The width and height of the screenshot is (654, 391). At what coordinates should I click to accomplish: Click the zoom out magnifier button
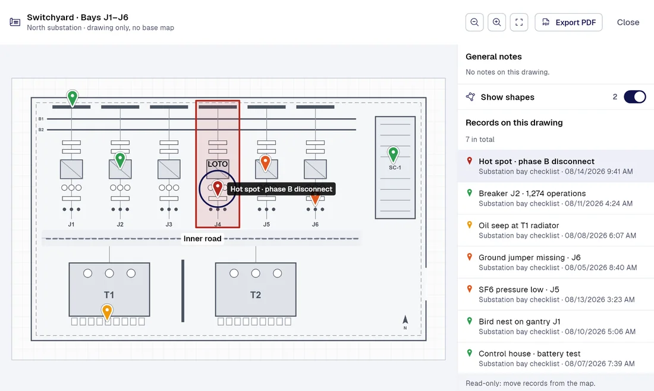(474, 23)
